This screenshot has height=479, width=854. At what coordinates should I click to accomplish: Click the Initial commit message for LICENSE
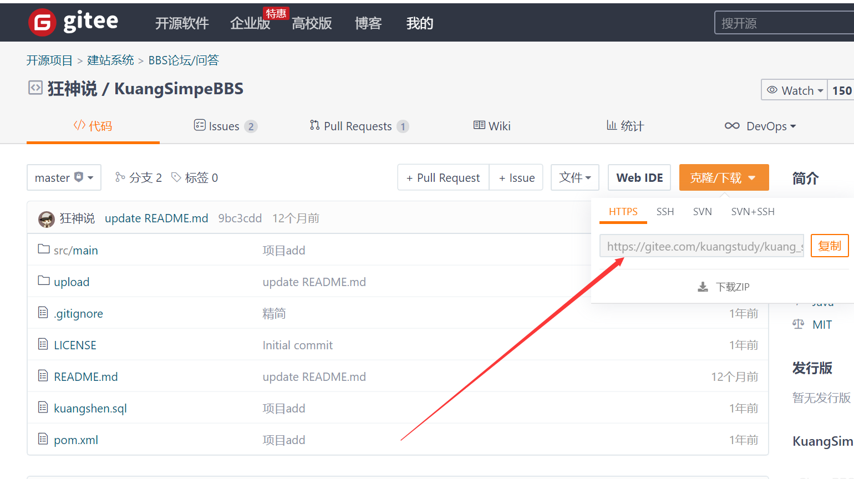click(x=298, y=345)
